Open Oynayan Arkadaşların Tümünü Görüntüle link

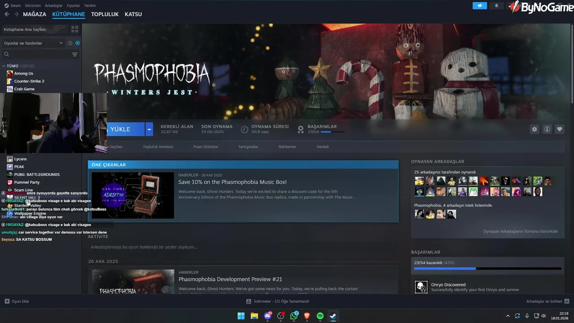tap(521, 231)
